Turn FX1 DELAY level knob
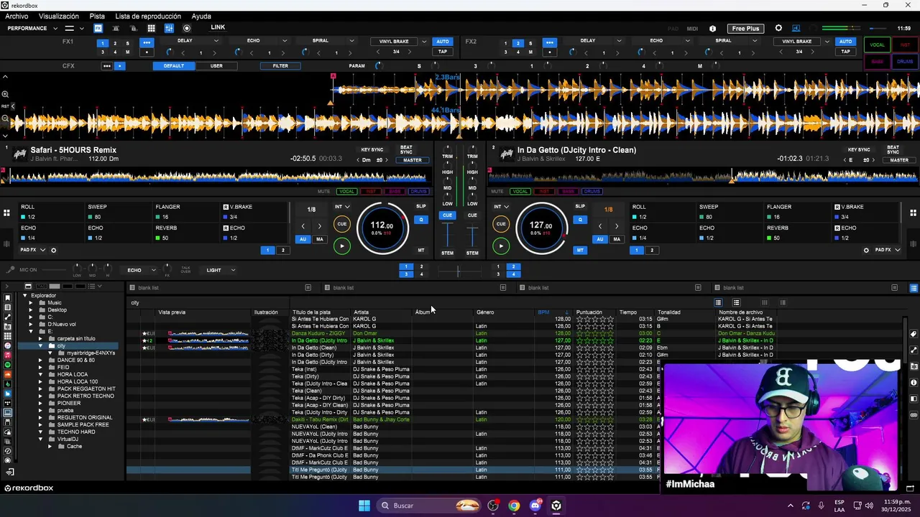Screen dimensions: 920x517 169,52
